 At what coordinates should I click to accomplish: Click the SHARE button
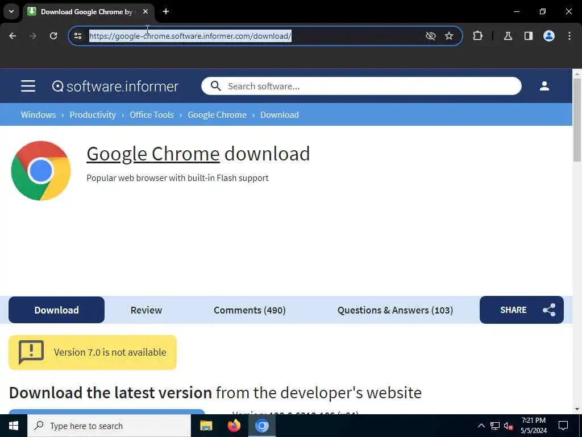click(522, 310)
